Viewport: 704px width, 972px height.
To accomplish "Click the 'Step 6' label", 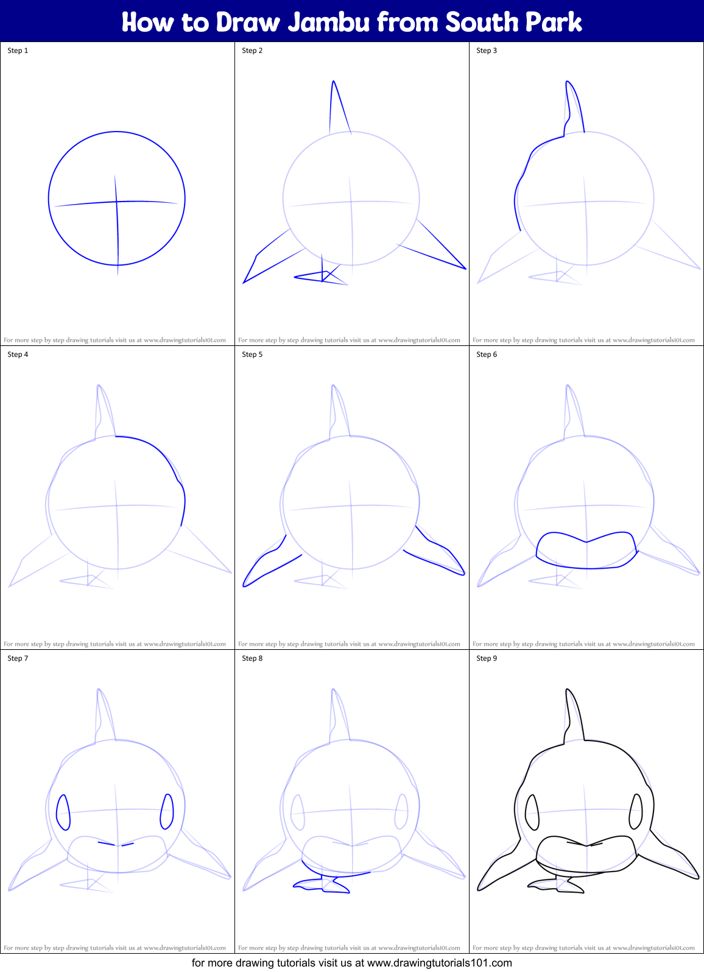I will coord(487,354).
